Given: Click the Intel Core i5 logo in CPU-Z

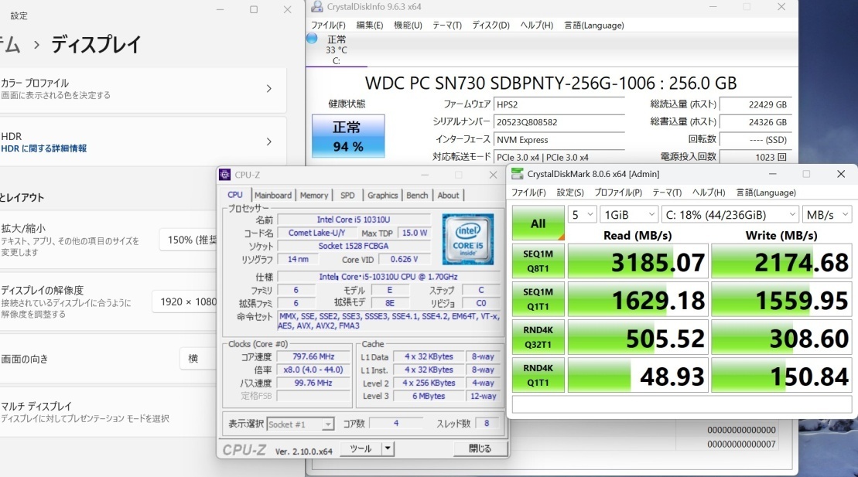Looking at the screenshot, I should 468,238.
